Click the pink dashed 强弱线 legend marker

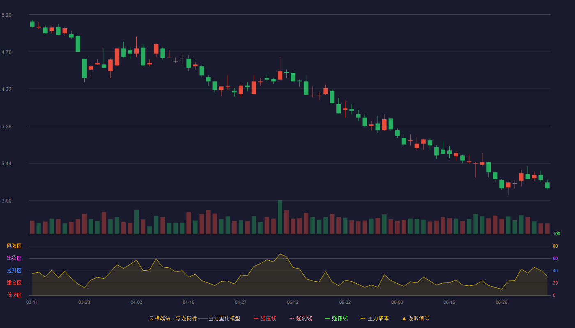click(x=292, y=318)
